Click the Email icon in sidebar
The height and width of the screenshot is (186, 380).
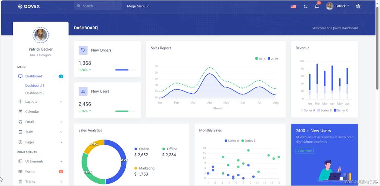pyautogui.click(x=21, y=122)
